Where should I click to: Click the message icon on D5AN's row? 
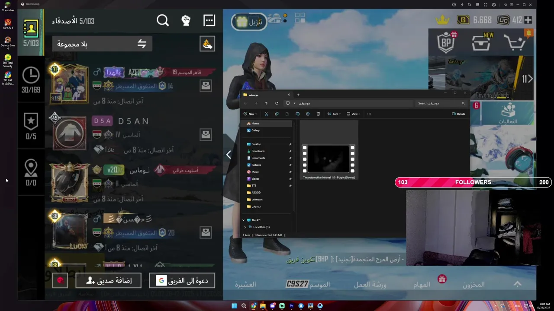pos(206,134)
